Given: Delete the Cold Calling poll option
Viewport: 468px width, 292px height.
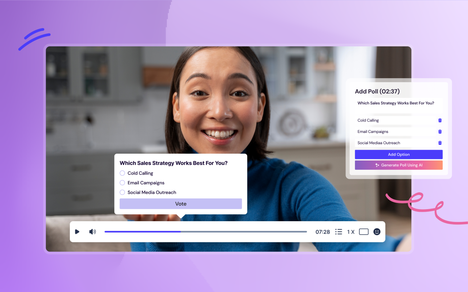Looking at the screenshot, I should [x=440, y=120].
